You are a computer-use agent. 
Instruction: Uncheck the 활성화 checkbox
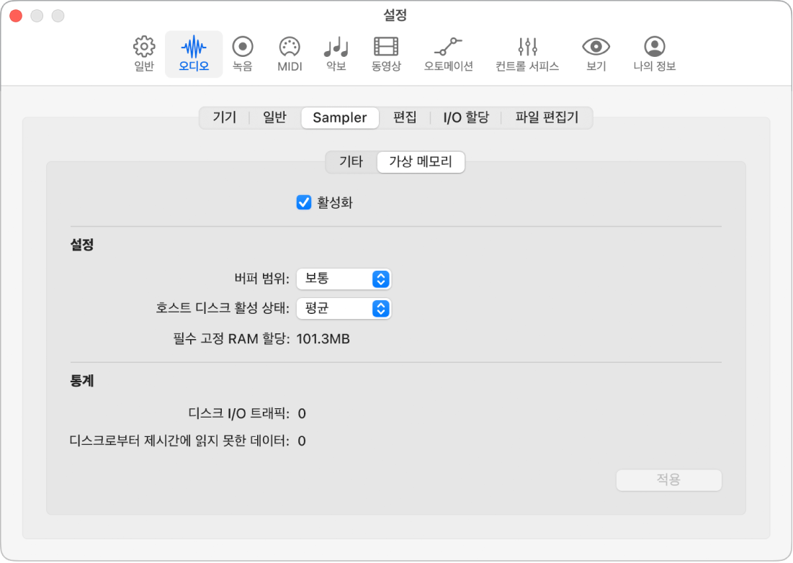(304, 202)
